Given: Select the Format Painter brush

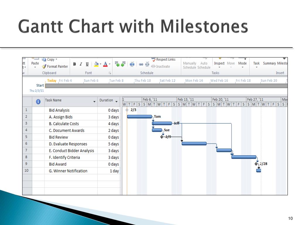Looking at the screenshot, I should tap(44, 67).
